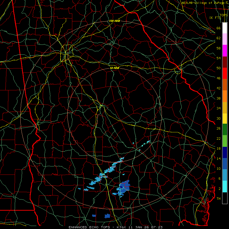229x229 pixels.
Task: Click the 'TOPS' legend title
Action: point(224,15)
